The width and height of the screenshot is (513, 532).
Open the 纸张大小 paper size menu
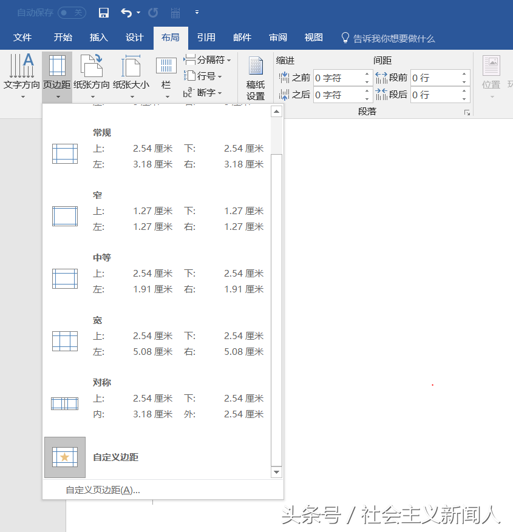click(131, 76)
